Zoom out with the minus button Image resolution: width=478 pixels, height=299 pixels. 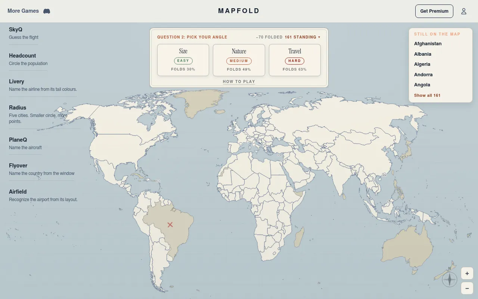pyautogui.click(x=467, y=288)
